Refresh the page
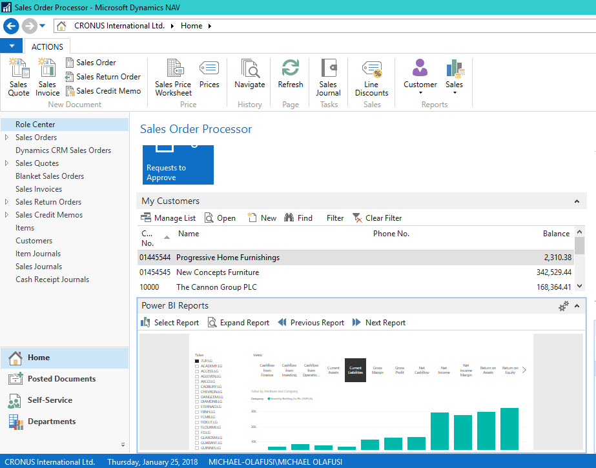The width and height of the screenshot is (596, 468). (291, 74)
